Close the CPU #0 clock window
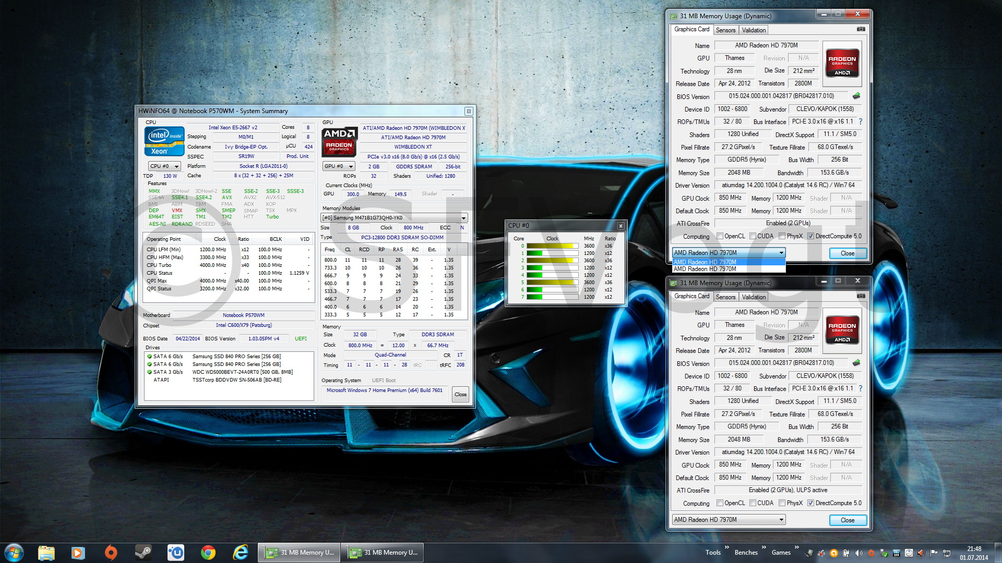 (621, 226)
